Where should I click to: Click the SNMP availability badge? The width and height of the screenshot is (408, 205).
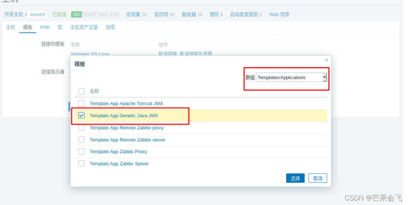pyautogui.click(x=90, y=14)
